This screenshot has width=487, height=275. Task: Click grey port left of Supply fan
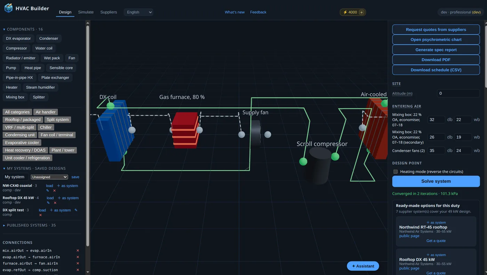coord(241,135)
